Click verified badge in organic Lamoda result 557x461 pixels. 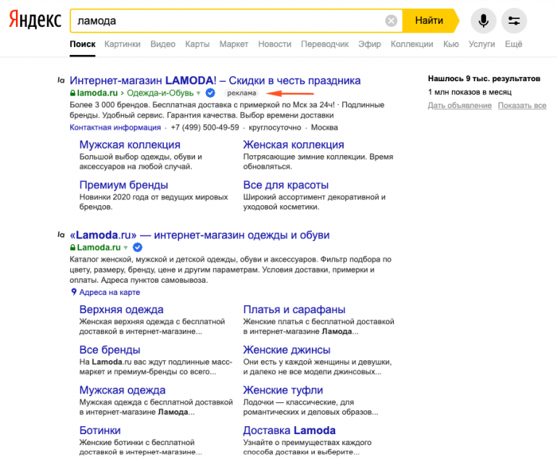[138, 248]
